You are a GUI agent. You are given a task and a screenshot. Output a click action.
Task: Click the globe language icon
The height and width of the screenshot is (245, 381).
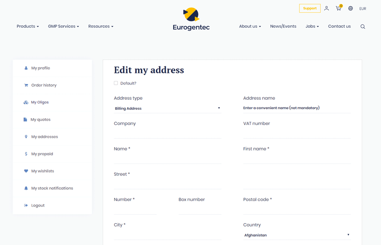[x=350, y=8]
